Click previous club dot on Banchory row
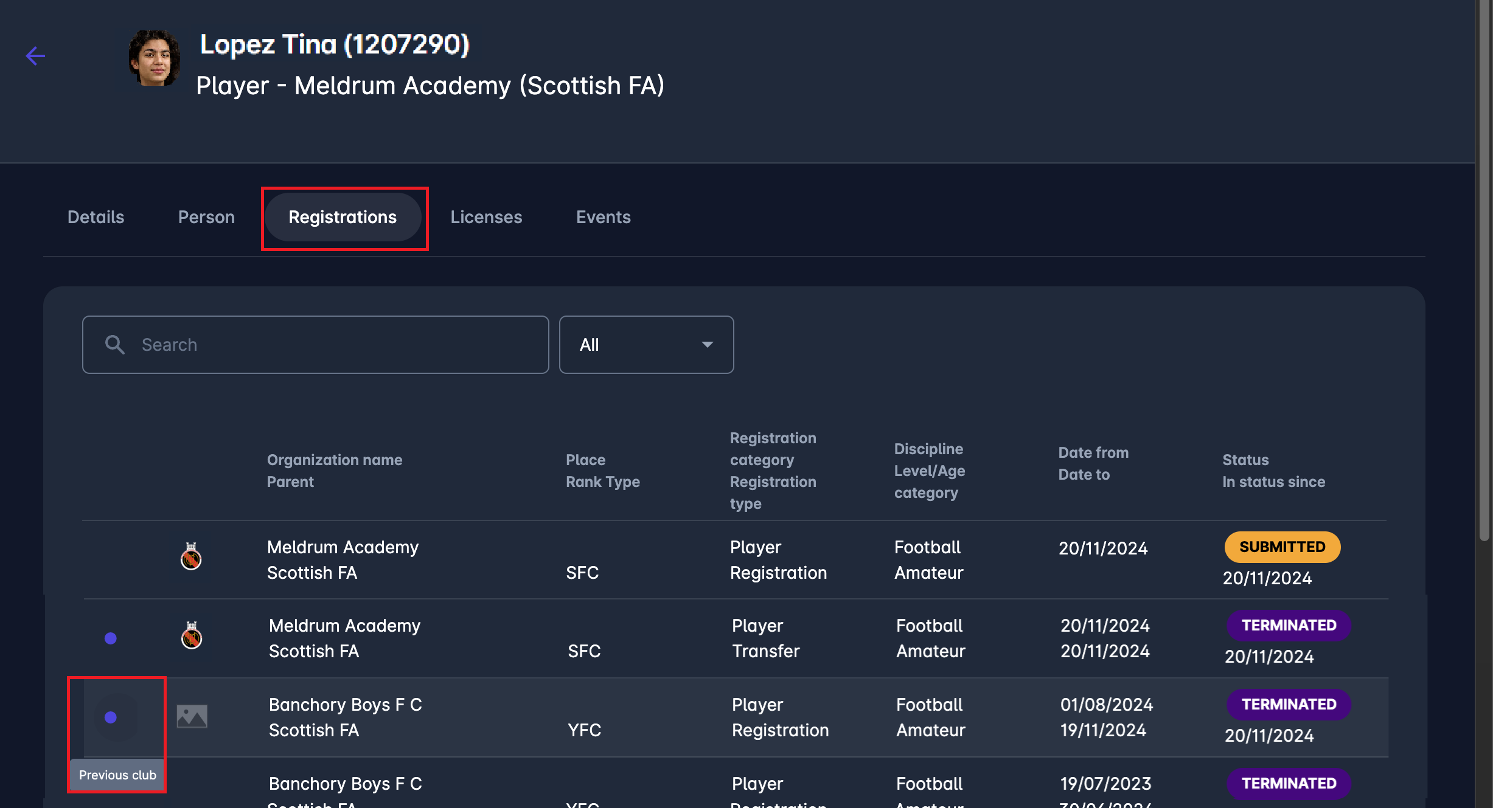 tap(111, 717)
